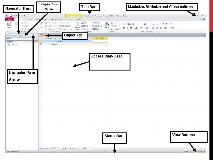Click the Font Color red A icon
Viewport: 213px width, 160px height.
[x=136, y=28]
